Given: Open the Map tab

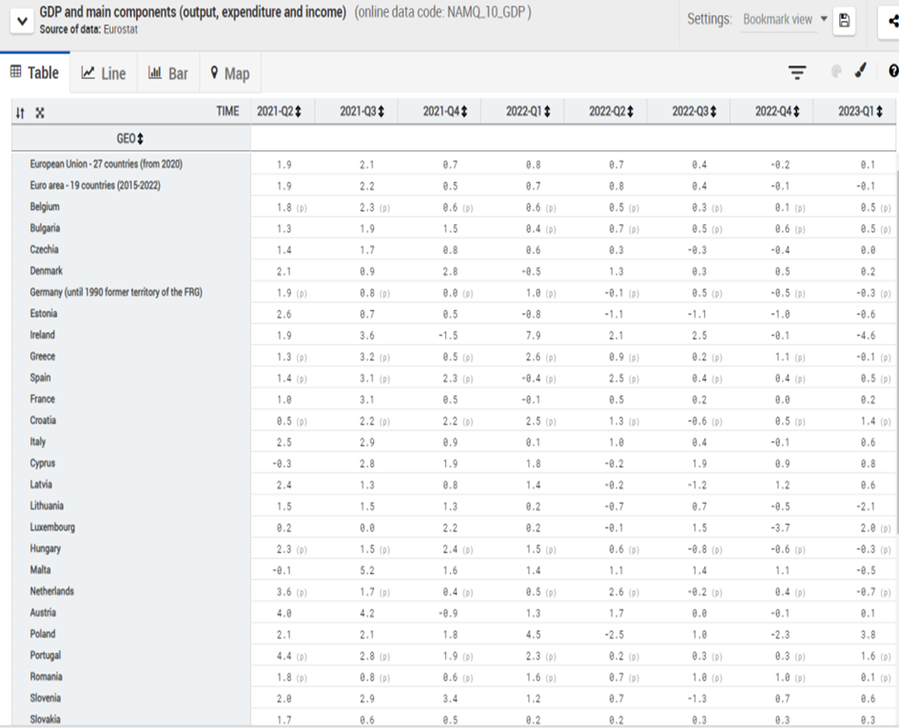Looking at the screenshot, I should coord(229,73).
